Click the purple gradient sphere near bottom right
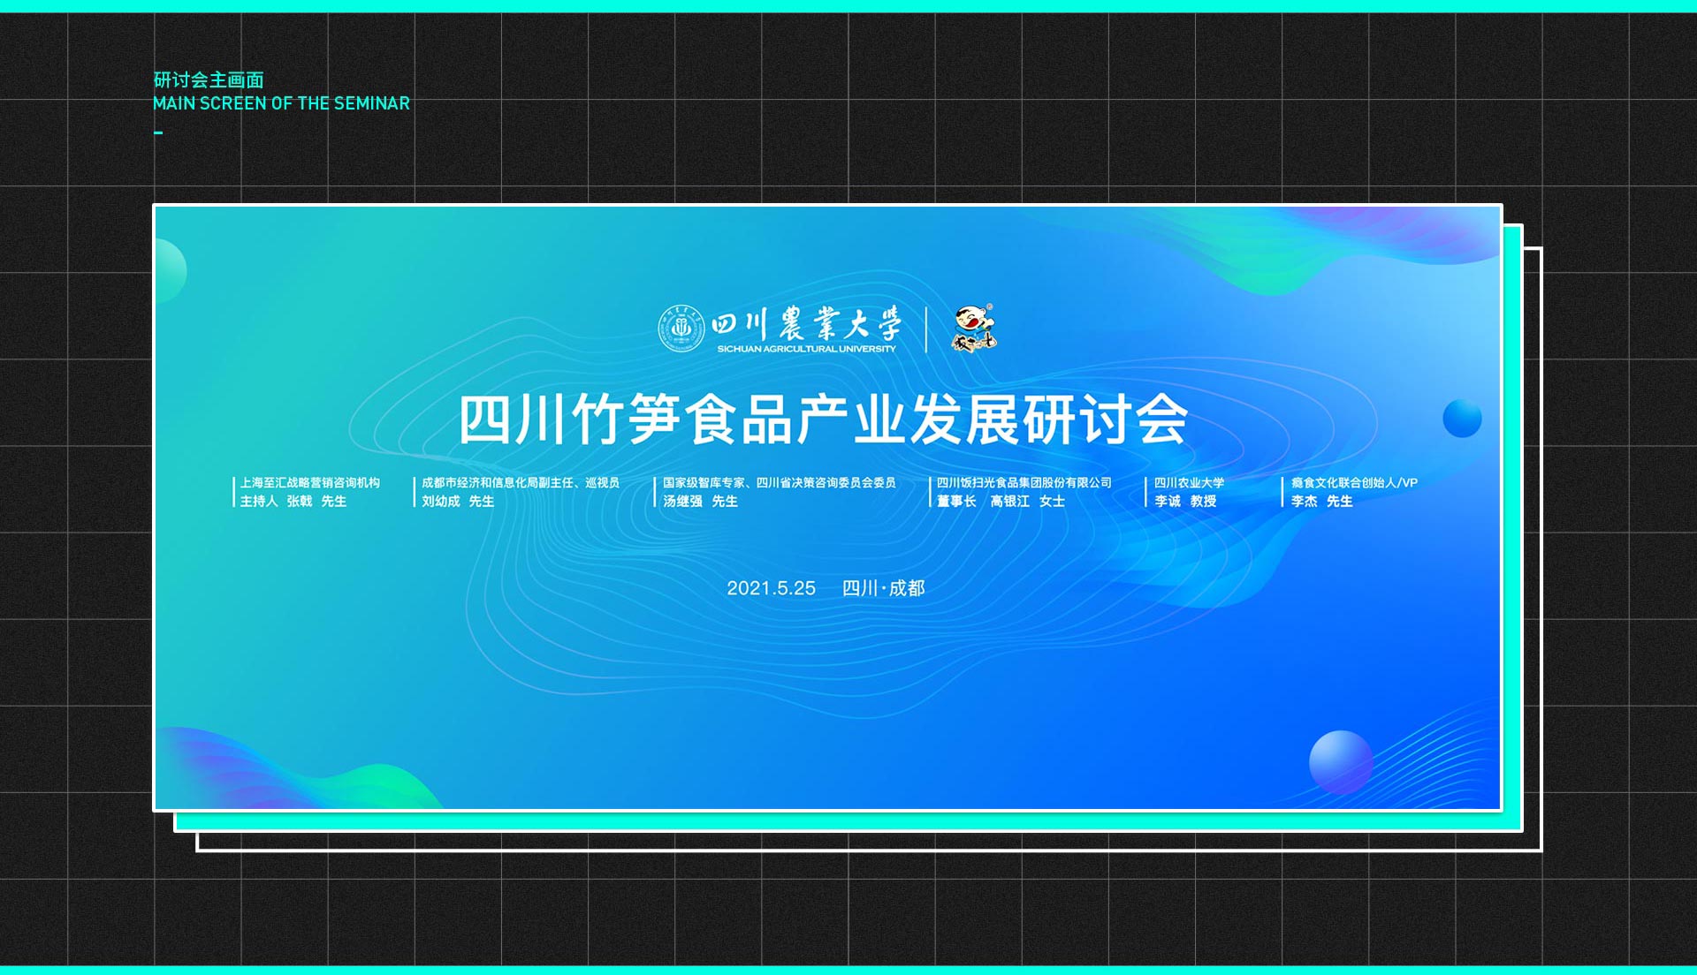 (x=1340, y=761)
